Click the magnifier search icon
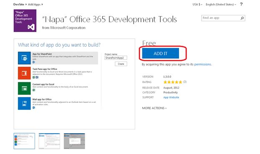The width and height of the screenshot is (260, 154). pos(242,18)
